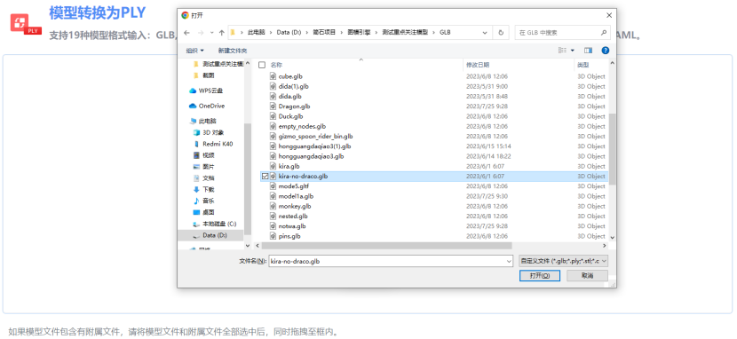Select the empty_nodes.glb file
The width and height of the screenshot is (737, 339).
[302, 126]
